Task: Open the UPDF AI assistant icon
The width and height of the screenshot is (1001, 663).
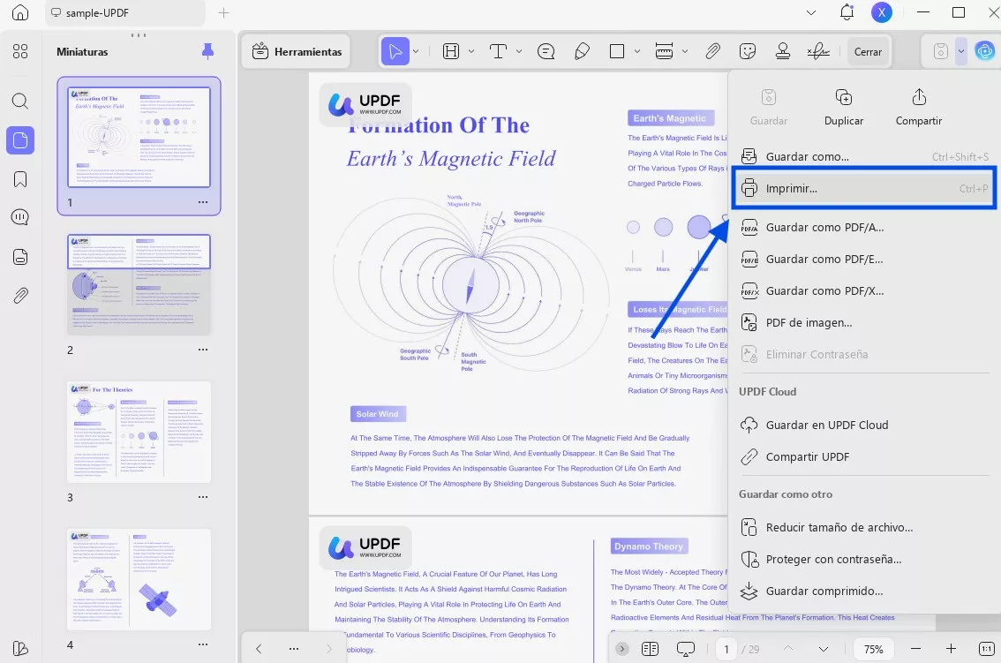Action: (984, 51)
